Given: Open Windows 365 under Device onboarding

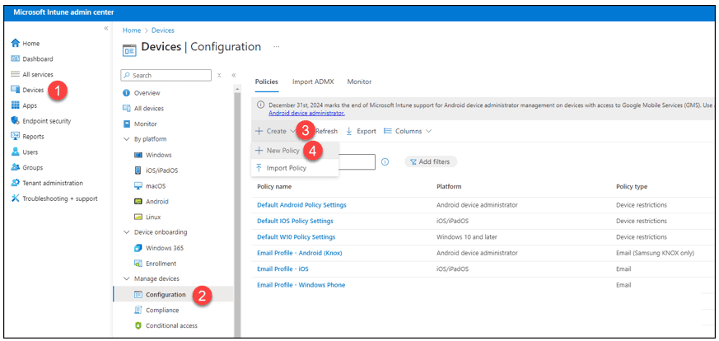Looking at the screenshot, I should click(159, 249).
